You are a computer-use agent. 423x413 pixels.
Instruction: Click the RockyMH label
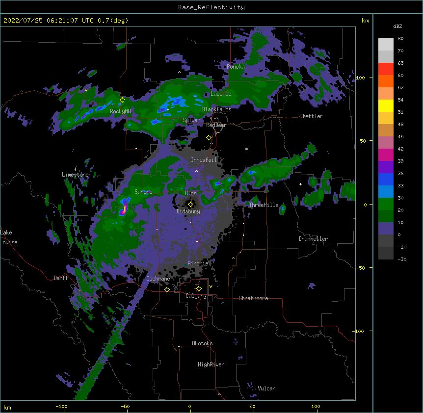tap(120, 111)
